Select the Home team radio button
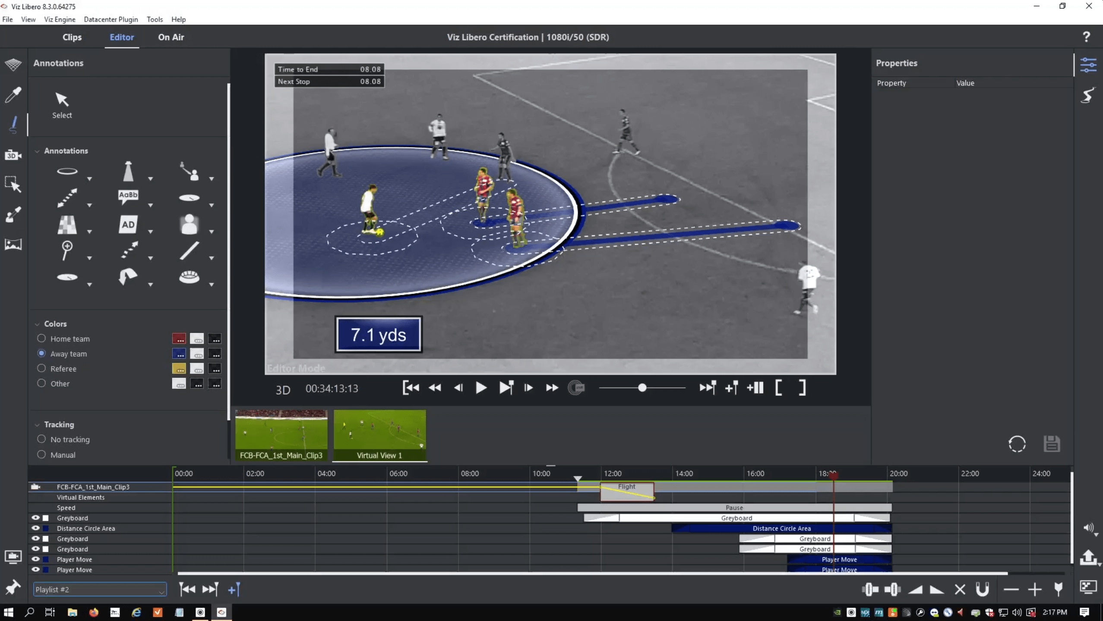This screenshot has width=1103, height=621. [x=41, y=339]
